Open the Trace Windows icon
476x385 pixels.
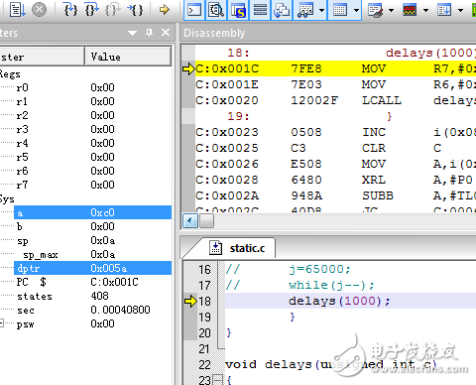pyautogui.click(x=444, y=10)
